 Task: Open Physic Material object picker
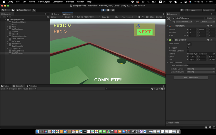(214, 54)
